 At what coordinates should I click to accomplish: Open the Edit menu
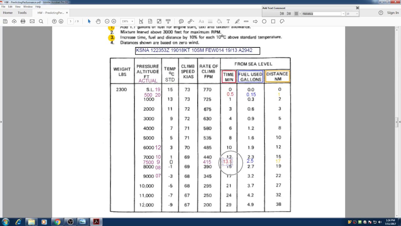pos(10,7)
